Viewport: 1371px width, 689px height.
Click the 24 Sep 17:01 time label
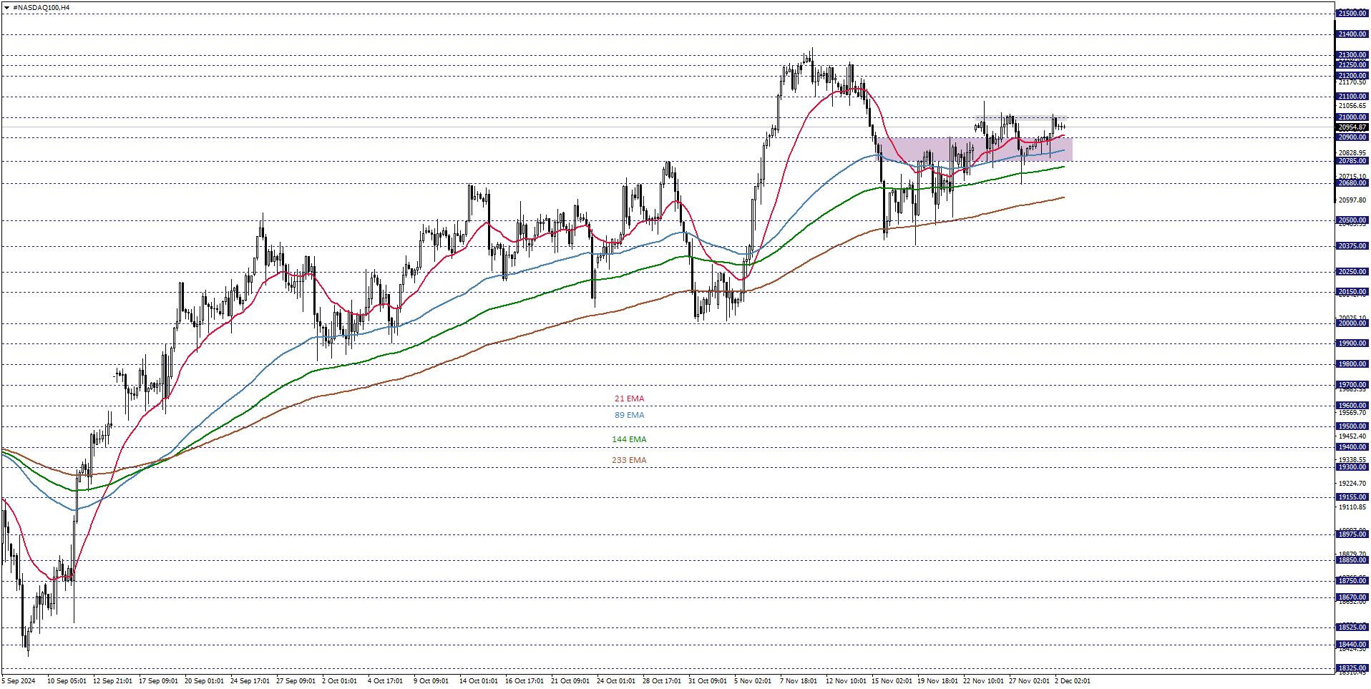[250, 680]
